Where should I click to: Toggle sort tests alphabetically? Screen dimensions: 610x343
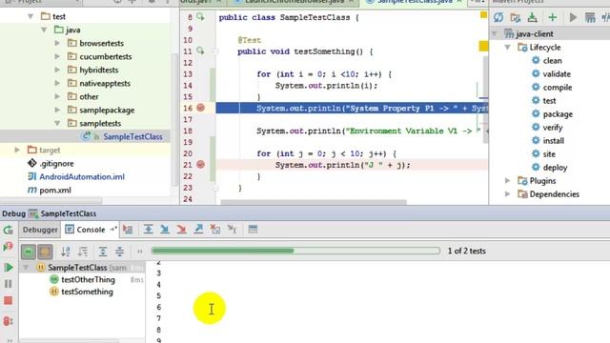coord(66,252)
